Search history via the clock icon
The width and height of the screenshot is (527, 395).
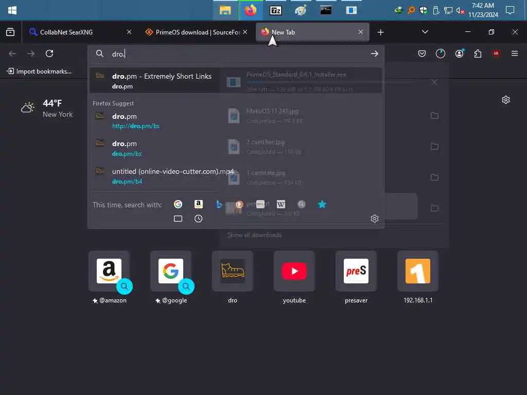click(198, 219)
